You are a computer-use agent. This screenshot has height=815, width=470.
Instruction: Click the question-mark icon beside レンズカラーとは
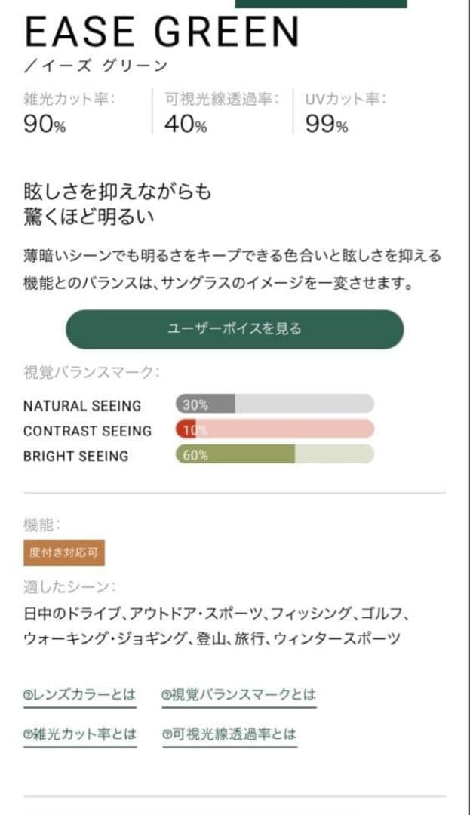[x=27, y=695]
